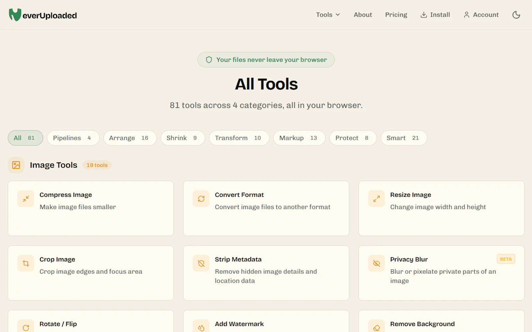The height and width of the screenshot is (332, 532).
Task: Filter by Shrink category
Action: [183, 138]
